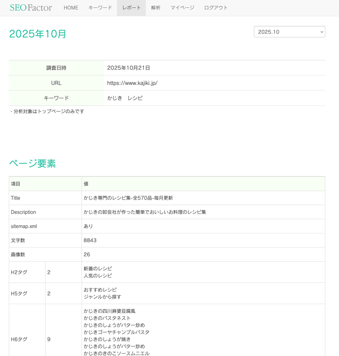The image size is (339, 356).
Task: Click かじきの四川麻婆豆腐風 in H6 list
Action: [x=109, y=311]
